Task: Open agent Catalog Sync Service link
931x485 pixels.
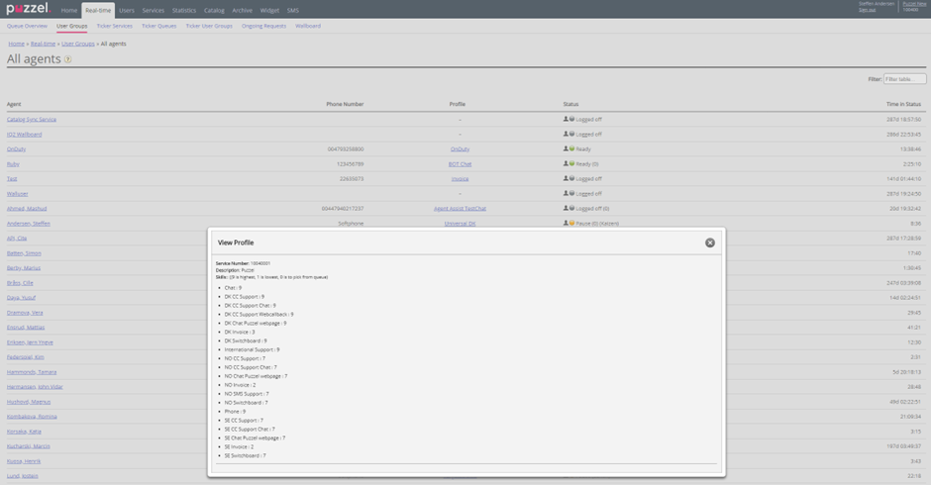Action: 32,119
